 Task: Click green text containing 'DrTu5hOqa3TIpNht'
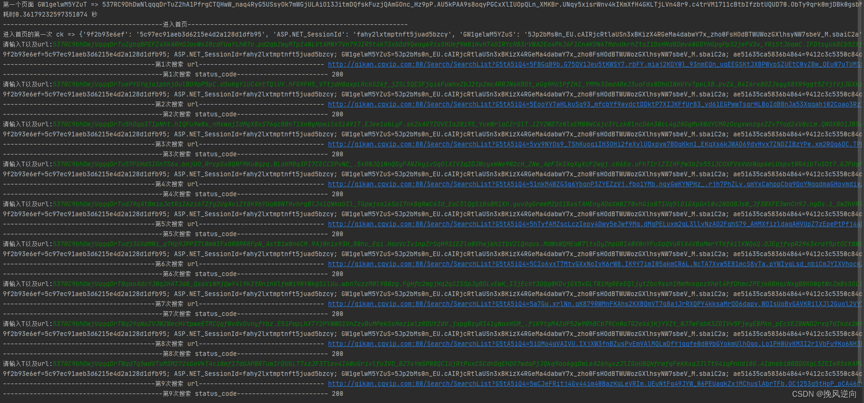click(456, 125)
